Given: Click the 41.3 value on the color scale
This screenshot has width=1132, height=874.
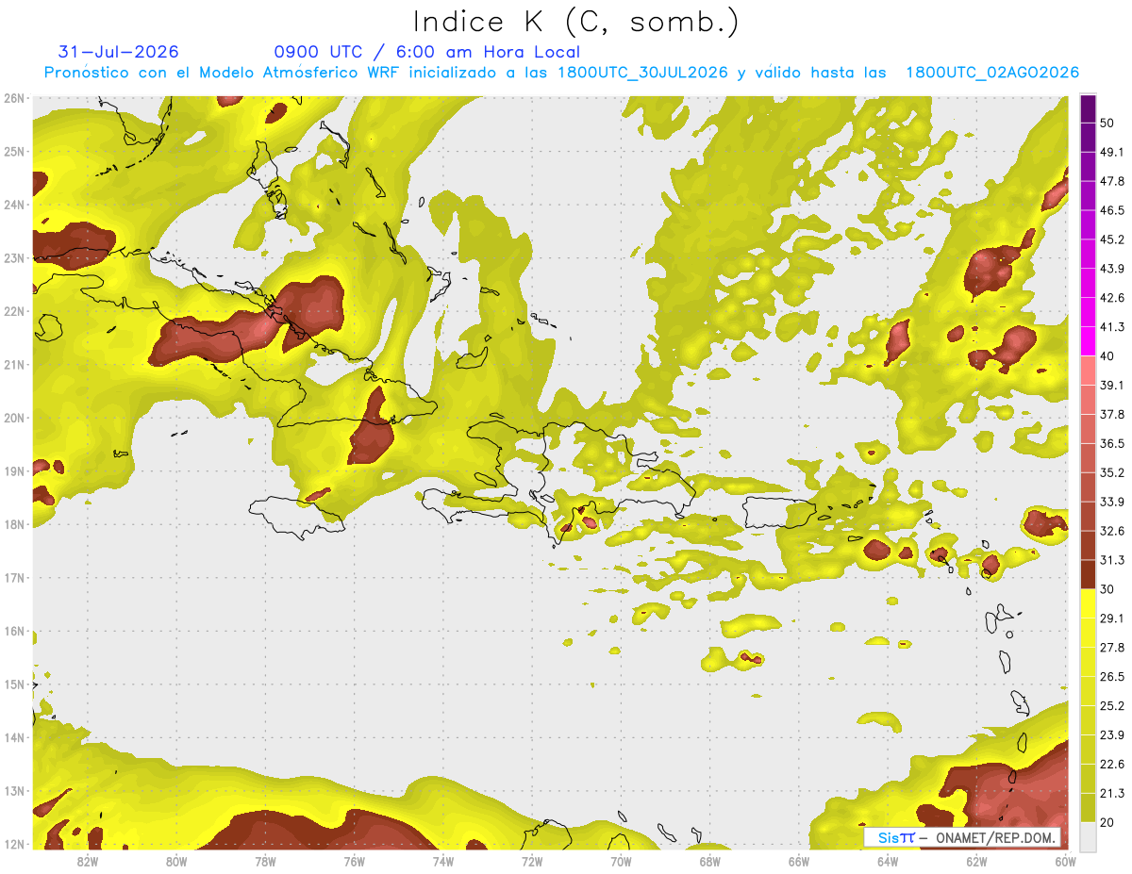Looking at the screenshot, I should click(1112, 327).
